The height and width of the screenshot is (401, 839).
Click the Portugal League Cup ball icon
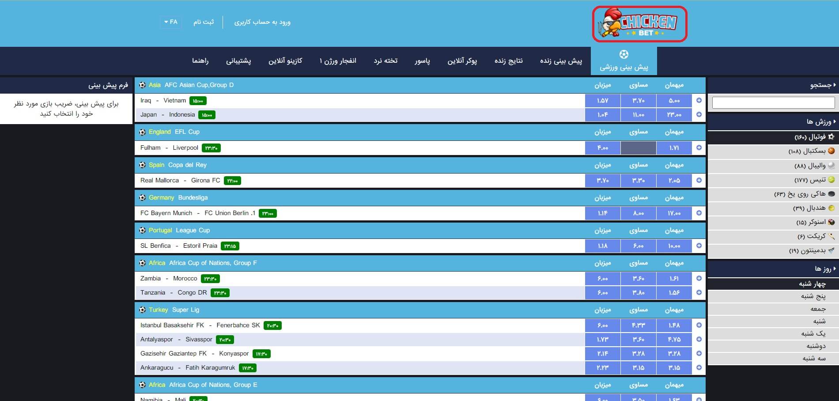[x=142, y=230]
